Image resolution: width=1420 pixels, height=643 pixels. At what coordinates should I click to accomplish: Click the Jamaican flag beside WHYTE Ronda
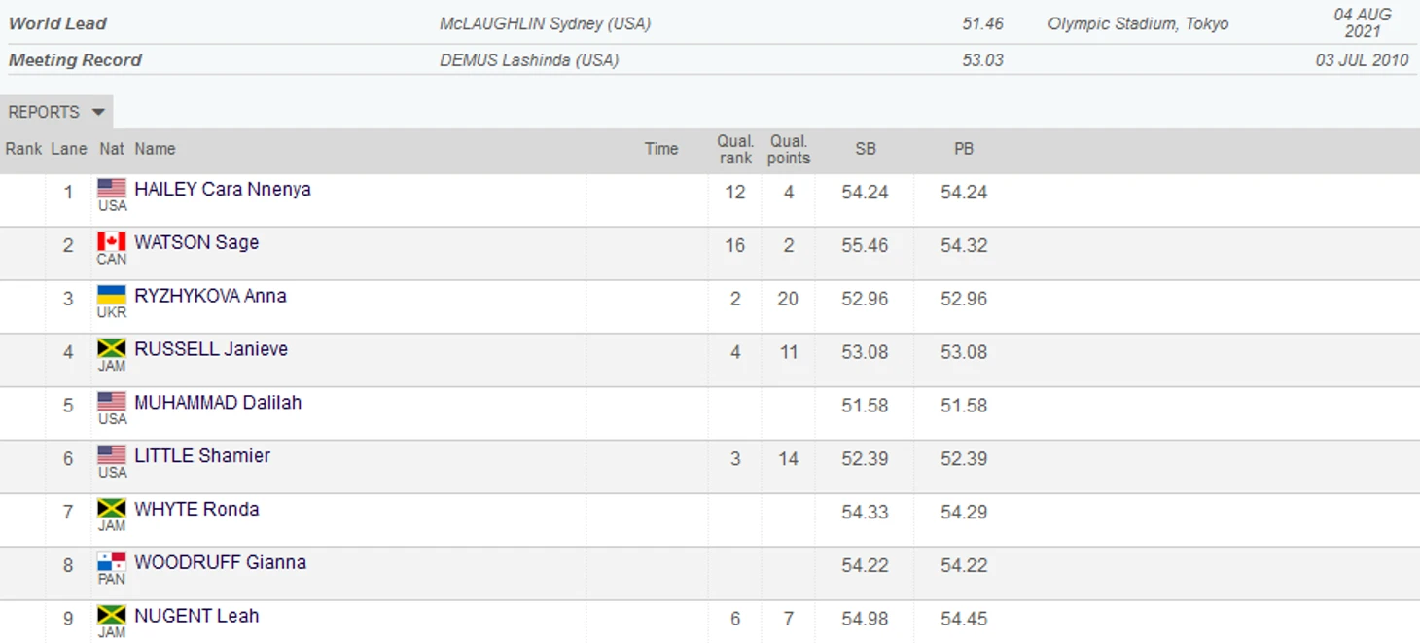click(x=112, y=509)
